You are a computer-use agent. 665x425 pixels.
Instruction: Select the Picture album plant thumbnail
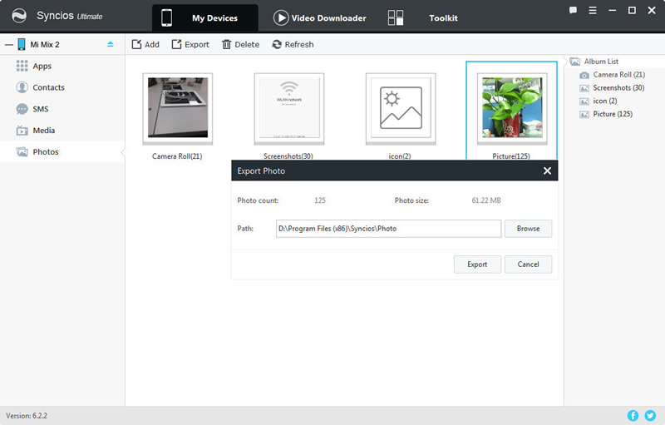512,109
